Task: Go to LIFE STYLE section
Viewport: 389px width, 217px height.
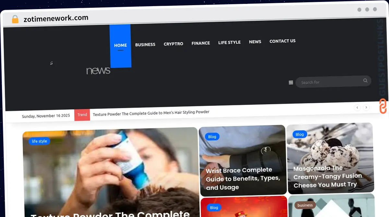Action: 229,42
